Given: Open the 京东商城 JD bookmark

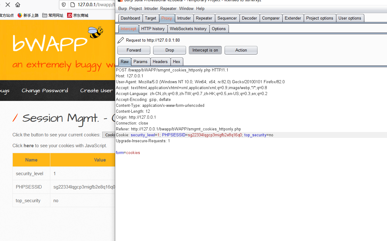Looking at the screenshot, I should click(78, 15).
